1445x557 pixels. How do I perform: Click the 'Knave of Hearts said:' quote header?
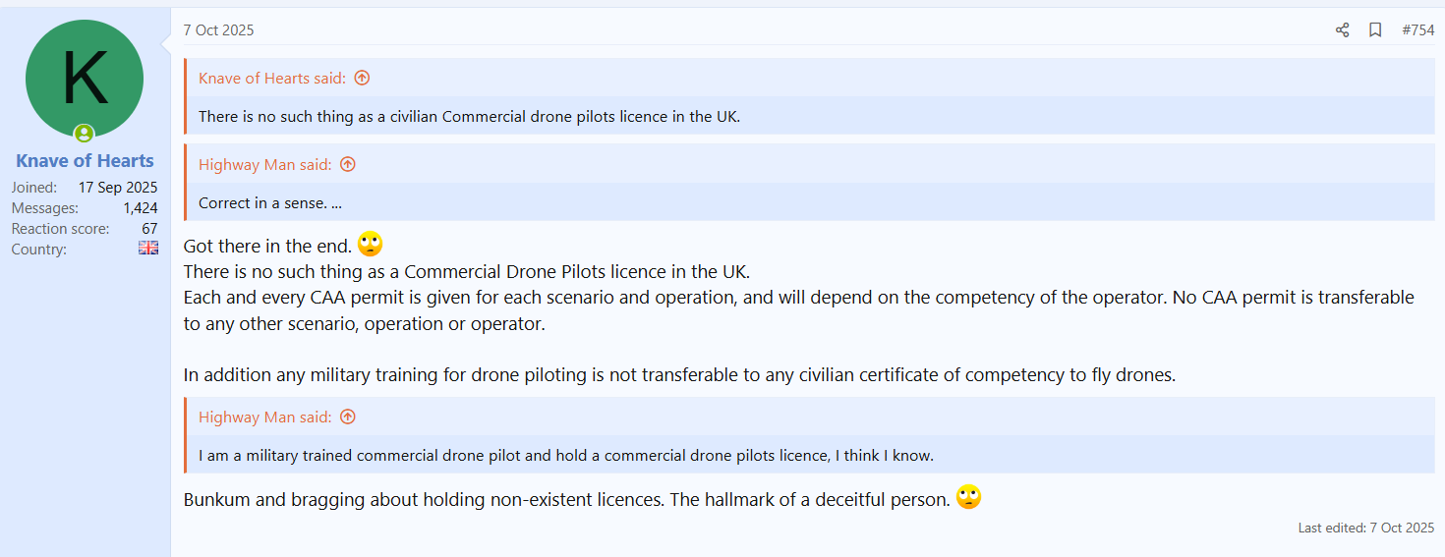(272, 79)
